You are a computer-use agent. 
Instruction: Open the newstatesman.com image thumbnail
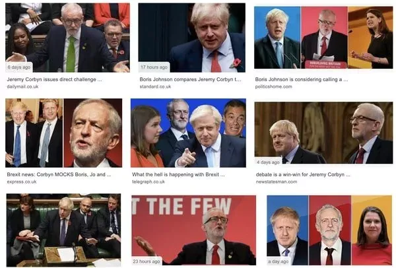click(323, 133)
